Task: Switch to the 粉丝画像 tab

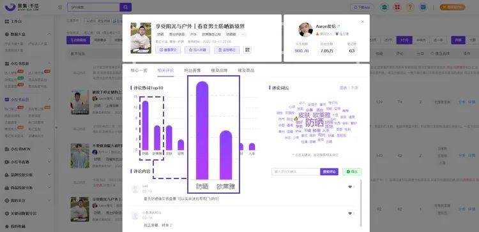Action: pyautogui.click(x=192, y=70)
